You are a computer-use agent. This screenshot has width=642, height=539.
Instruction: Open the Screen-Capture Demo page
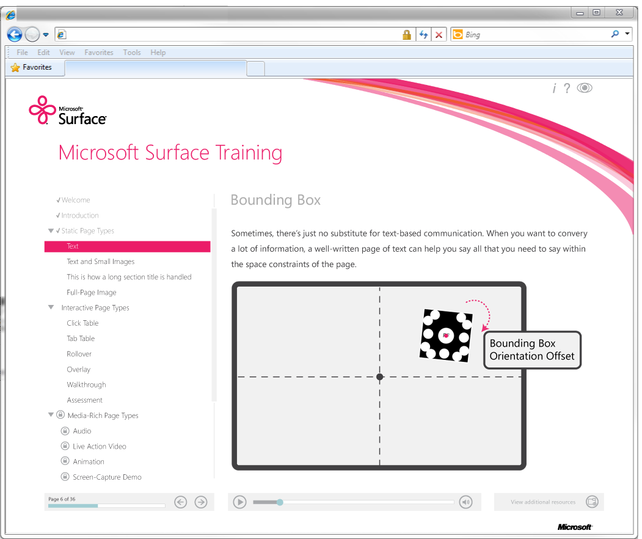tap(107, 477)
